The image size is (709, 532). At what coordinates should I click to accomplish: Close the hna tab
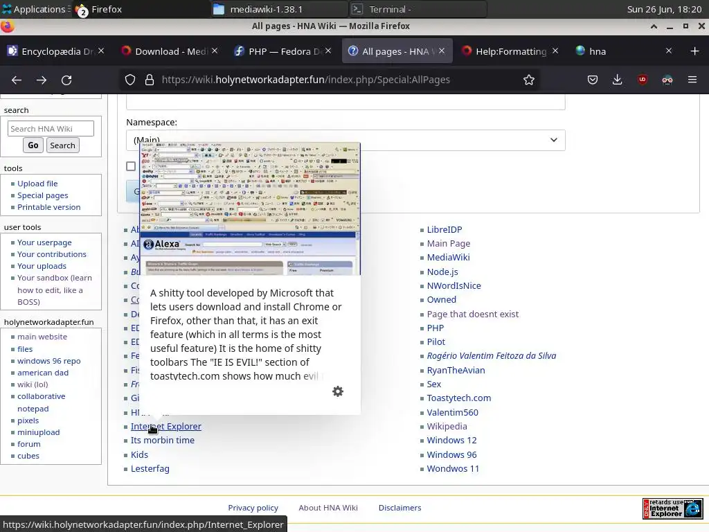coord(669,51)
